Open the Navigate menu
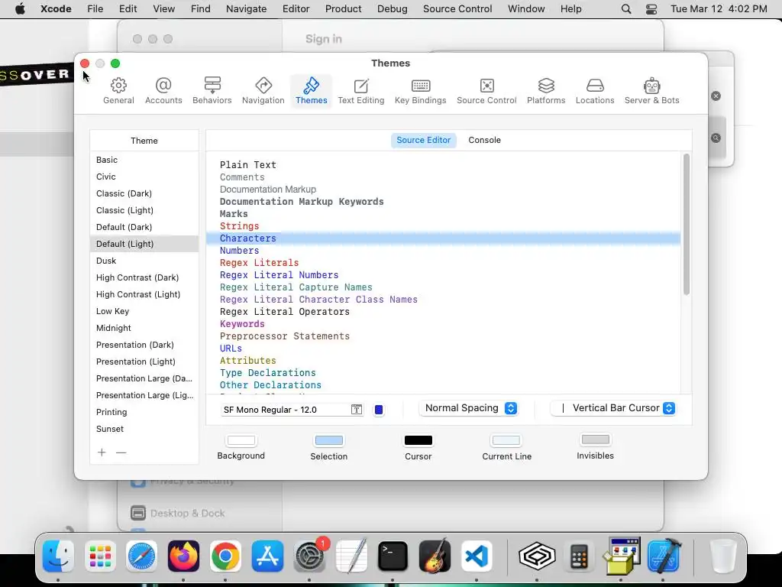The height and width of the screenshot is (587, 782). [x=247, y=9]
